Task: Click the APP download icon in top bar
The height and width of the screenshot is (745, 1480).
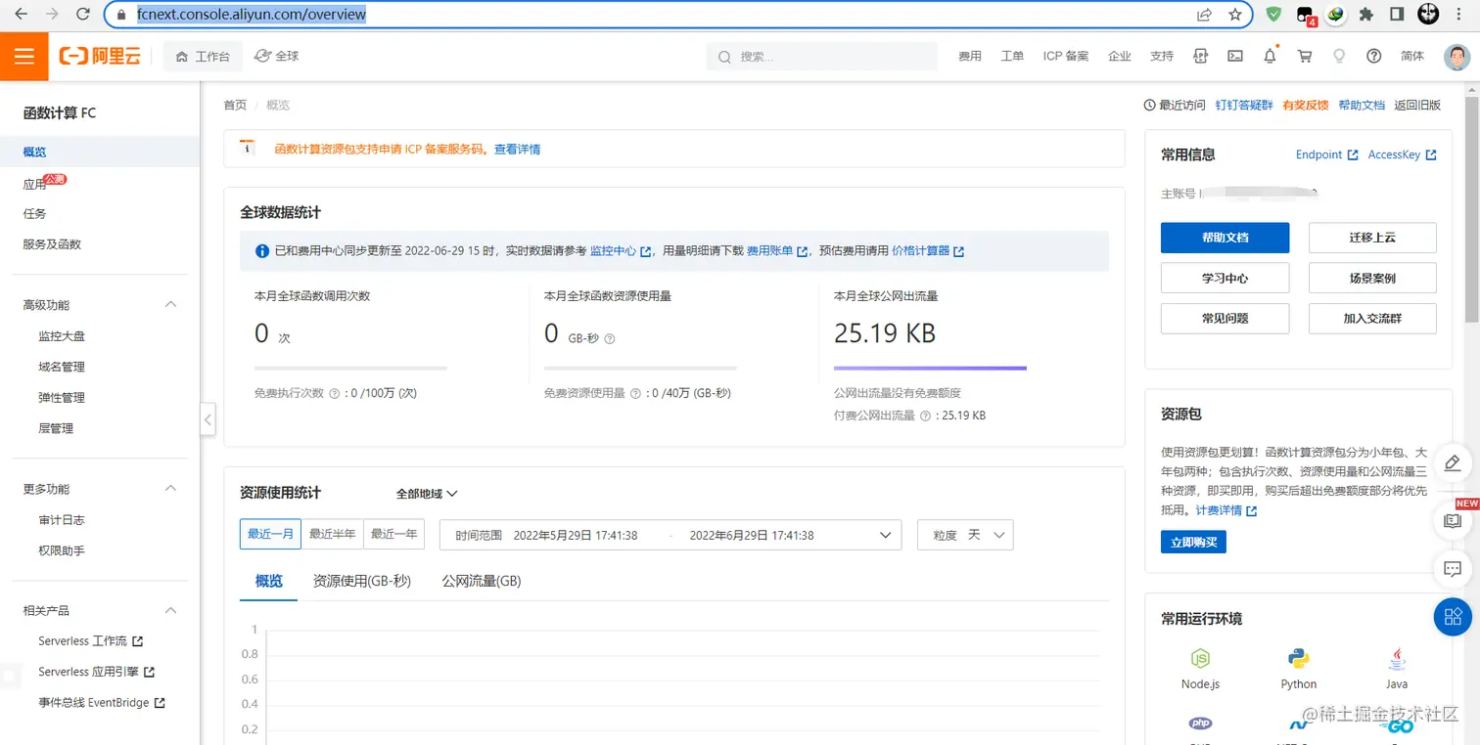Action: pos(1200,56)
